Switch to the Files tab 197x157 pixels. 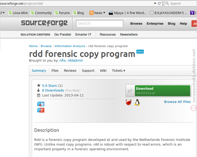tap(55, 71)
